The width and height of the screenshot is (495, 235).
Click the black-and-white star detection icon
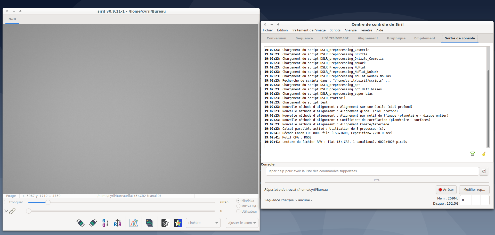(165, 223)
